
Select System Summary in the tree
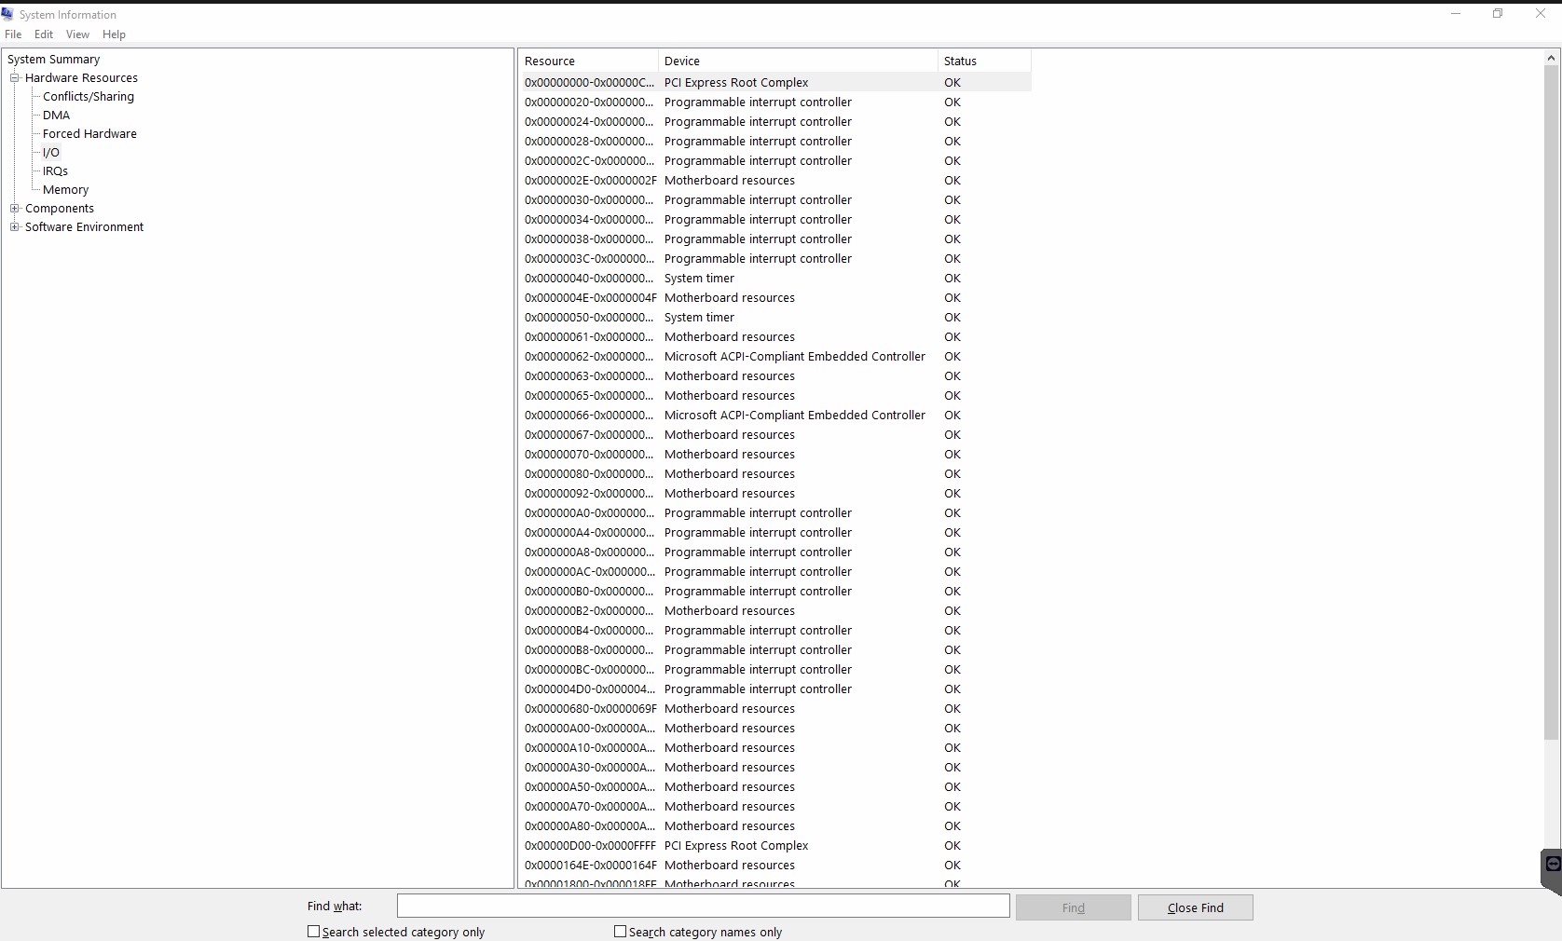[53, 60]
